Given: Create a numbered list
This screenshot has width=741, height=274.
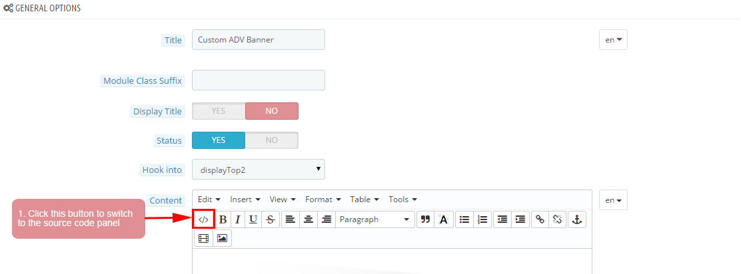Looking at the screenshot, I should pyautogui.click(x=482, y=219).
